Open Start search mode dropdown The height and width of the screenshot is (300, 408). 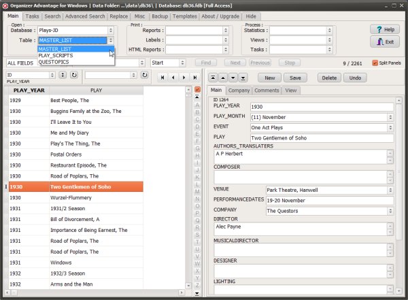point(182,63)
